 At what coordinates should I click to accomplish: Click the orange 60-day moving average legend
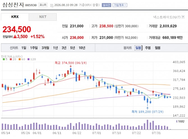point(22,59)
